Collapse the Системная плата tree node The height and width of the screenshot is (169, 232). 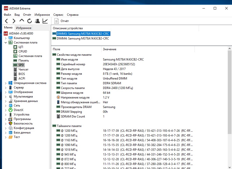click(x=6, y=43)
